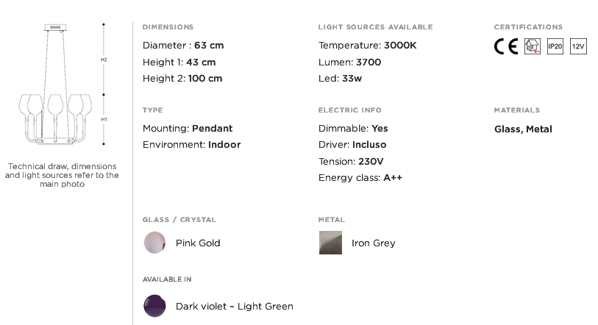Choose the Dark violet color swatch
Screen dimensions: 598x325
click(x=154, y=306)
